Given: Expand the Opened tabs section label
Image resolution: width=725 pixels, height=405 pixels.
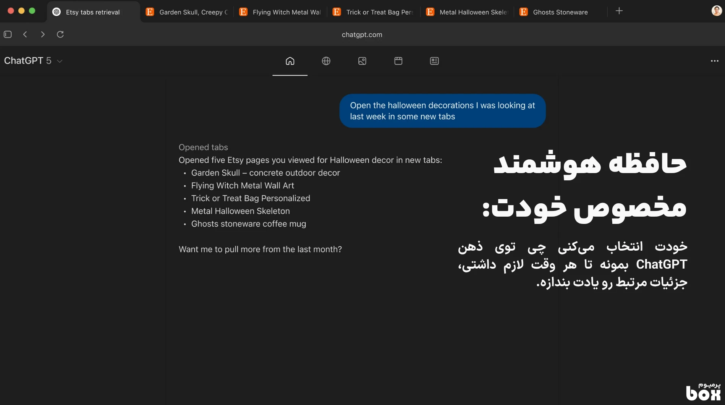Looking at the screenshot, I should tap(203, 147).
